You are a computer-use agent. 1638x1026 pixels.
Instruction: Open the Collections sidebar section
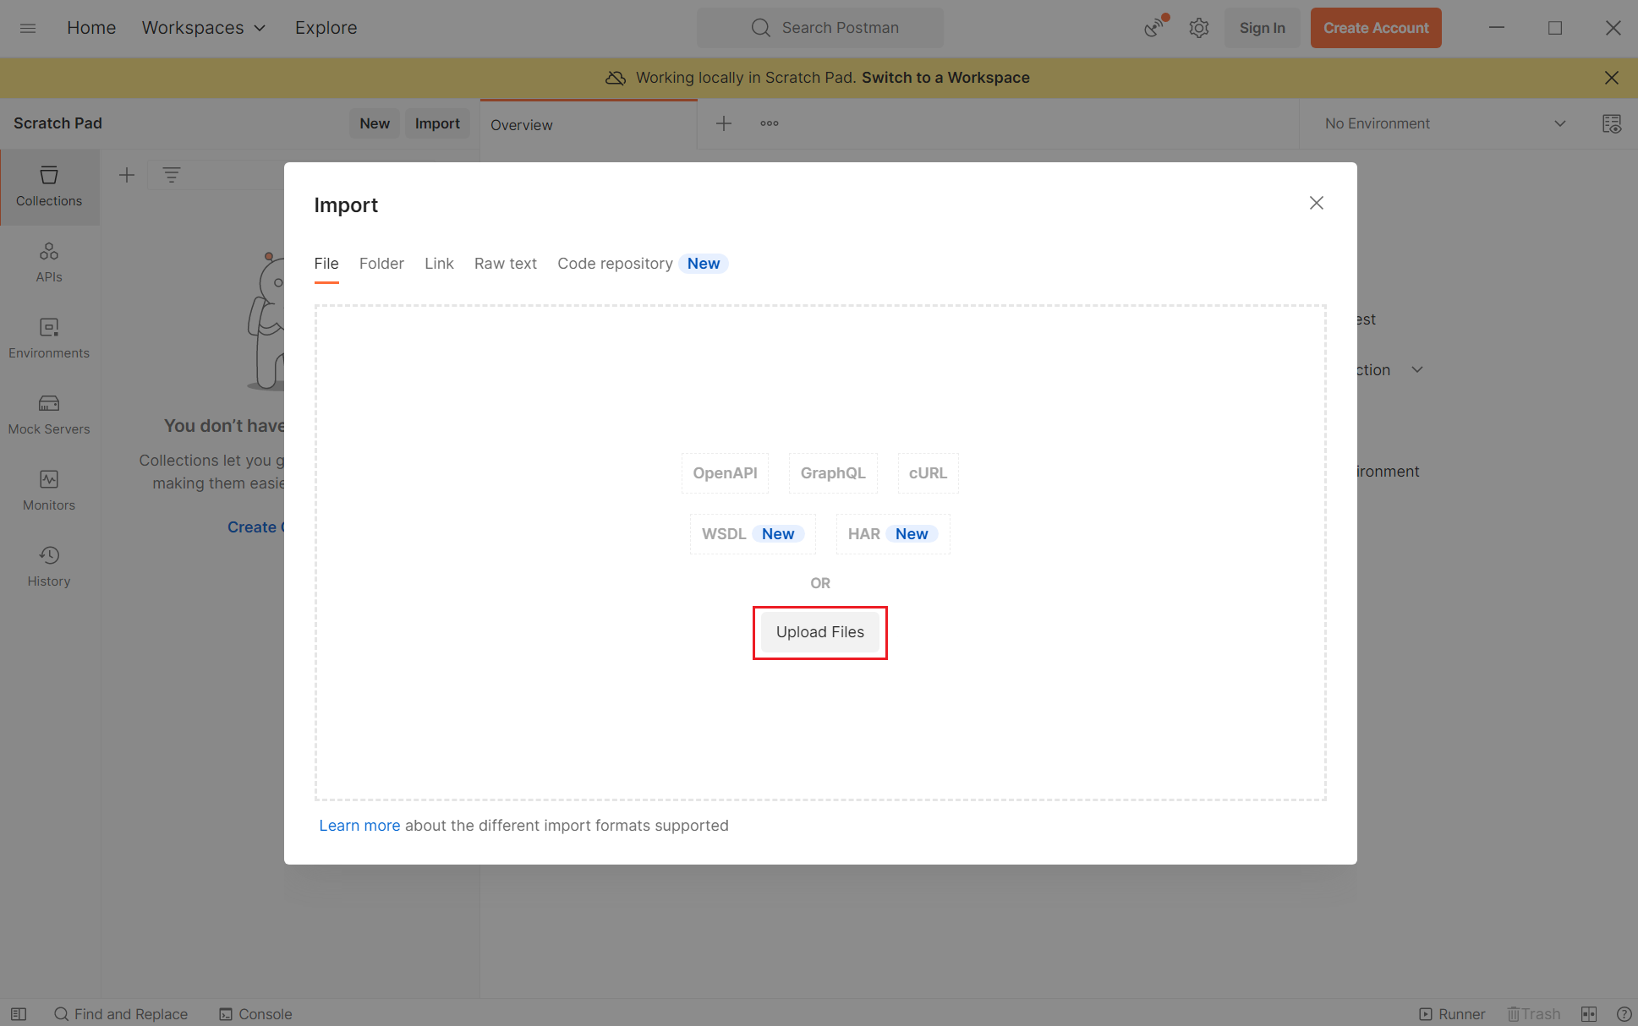[49, 187]
